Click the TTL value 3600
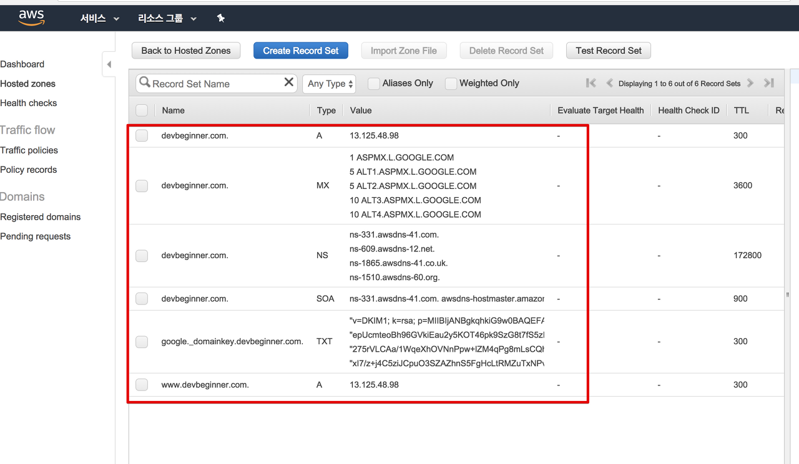 pyautogui.click(x=743, y=185)
